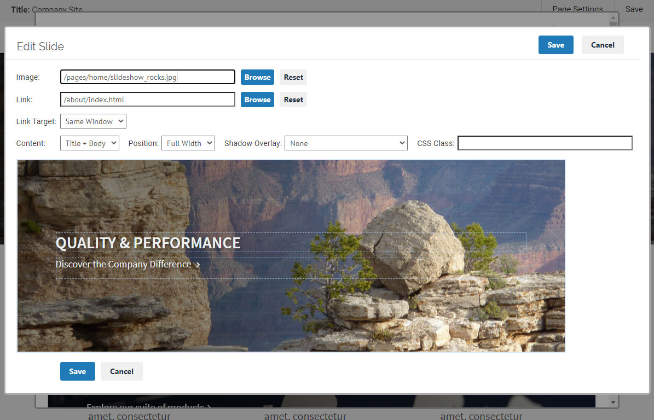Screen dimensions: 654x420
Task: Click the bottom Save button below preview
Action: [77, 371]
